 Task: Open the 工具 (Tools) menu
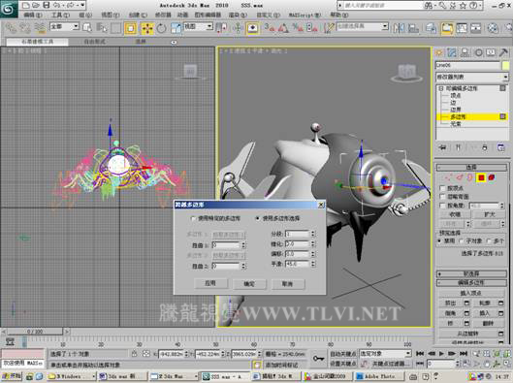60,16
